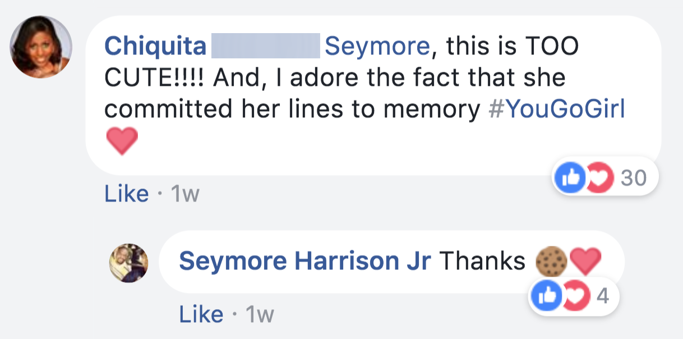
Task: Open the 4 reactions count on the reply
Action: pyautogui.click(x=602, y=297)
